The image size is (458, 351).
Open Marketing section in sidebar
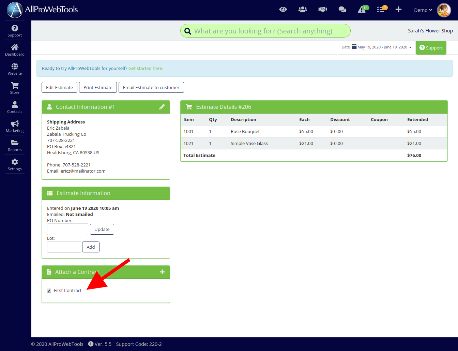[x=15, y=126]
